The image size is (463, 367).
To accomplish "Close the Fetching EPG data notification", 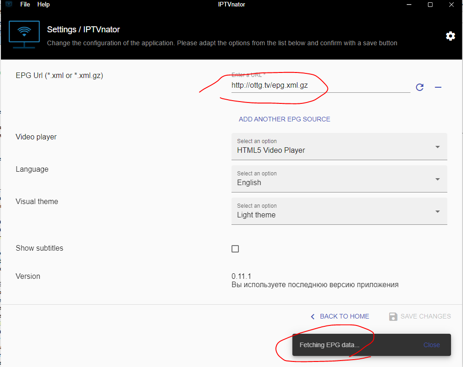I will 431,345.
